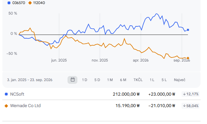This screenshot has width=207, height=124.
Task: Select the 5 D time range
Action: (97, 80)
